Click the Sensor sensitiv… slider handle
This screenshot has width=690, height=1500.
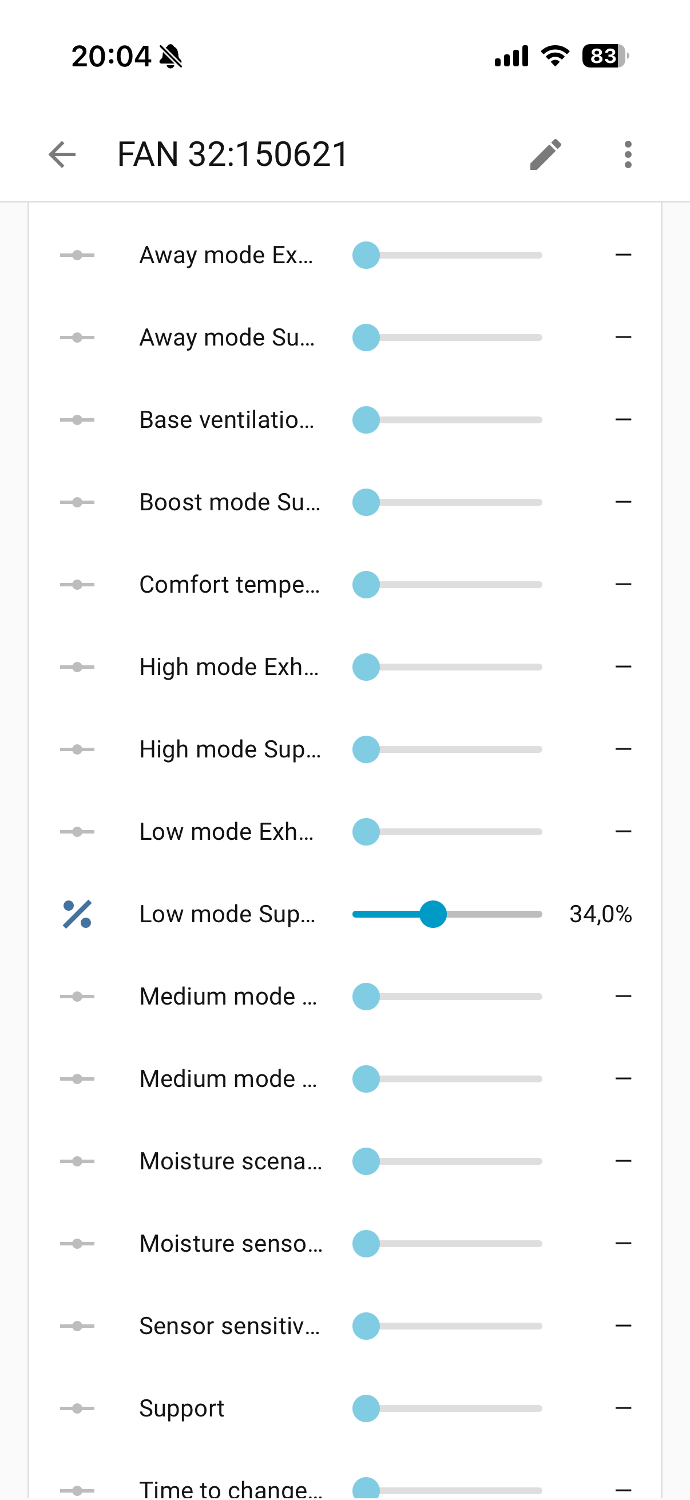click(x=366, y=1326)
